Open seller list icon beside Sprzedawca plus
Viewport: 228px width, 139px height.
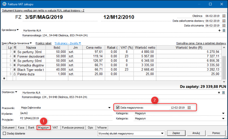pos(224,30)
